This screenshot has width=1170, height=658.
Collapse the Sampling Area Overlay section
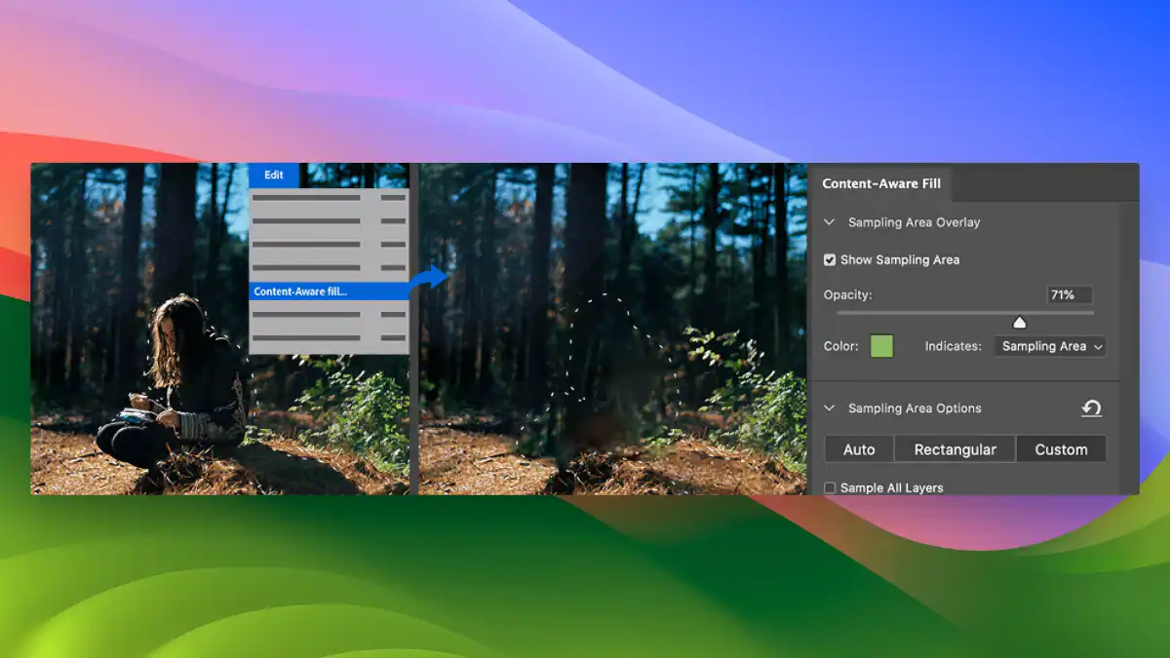coord(829,222)
